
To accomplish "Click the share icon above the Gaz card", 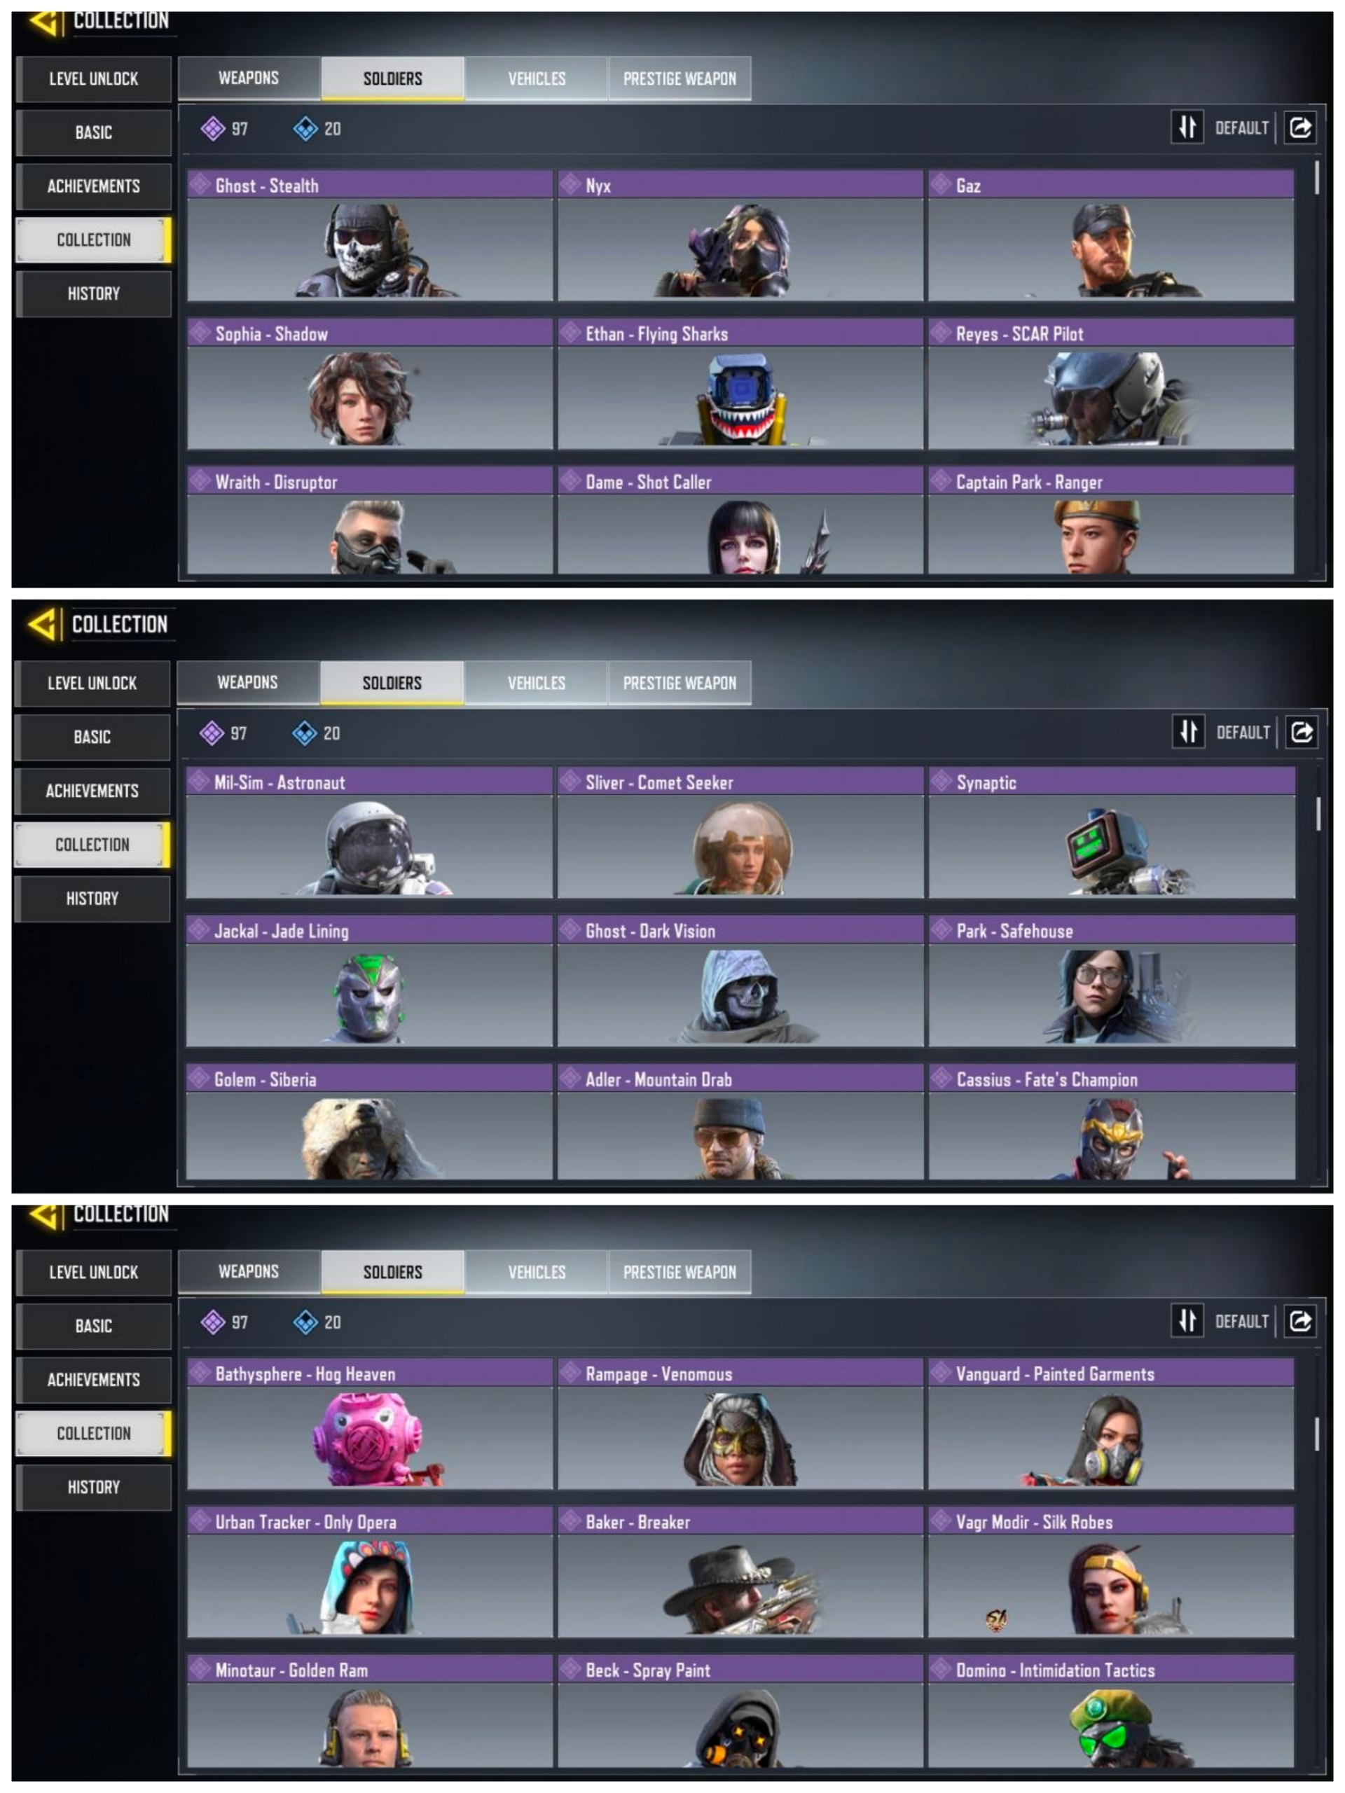I will click(x=1300, y=127).
